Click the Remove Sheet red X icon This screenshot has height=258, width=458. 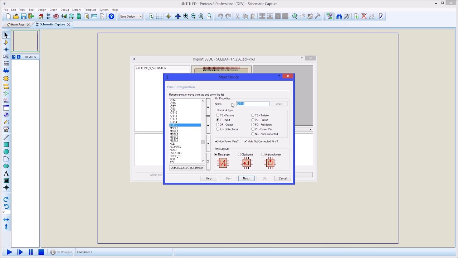[364, 16]
